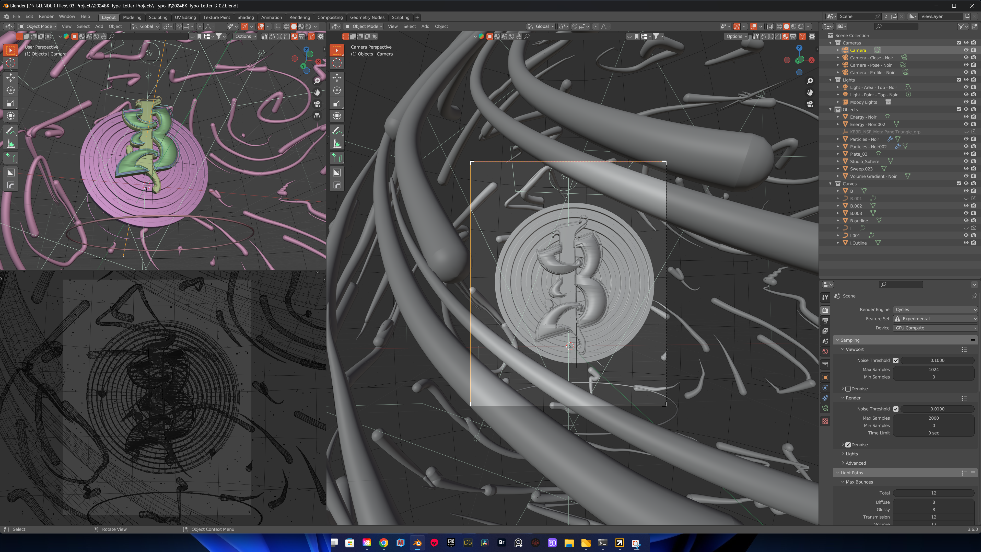The image size is (981, 552).
Task: Hide Camera - Close - Noir in viewport
Action: [966, 57]
